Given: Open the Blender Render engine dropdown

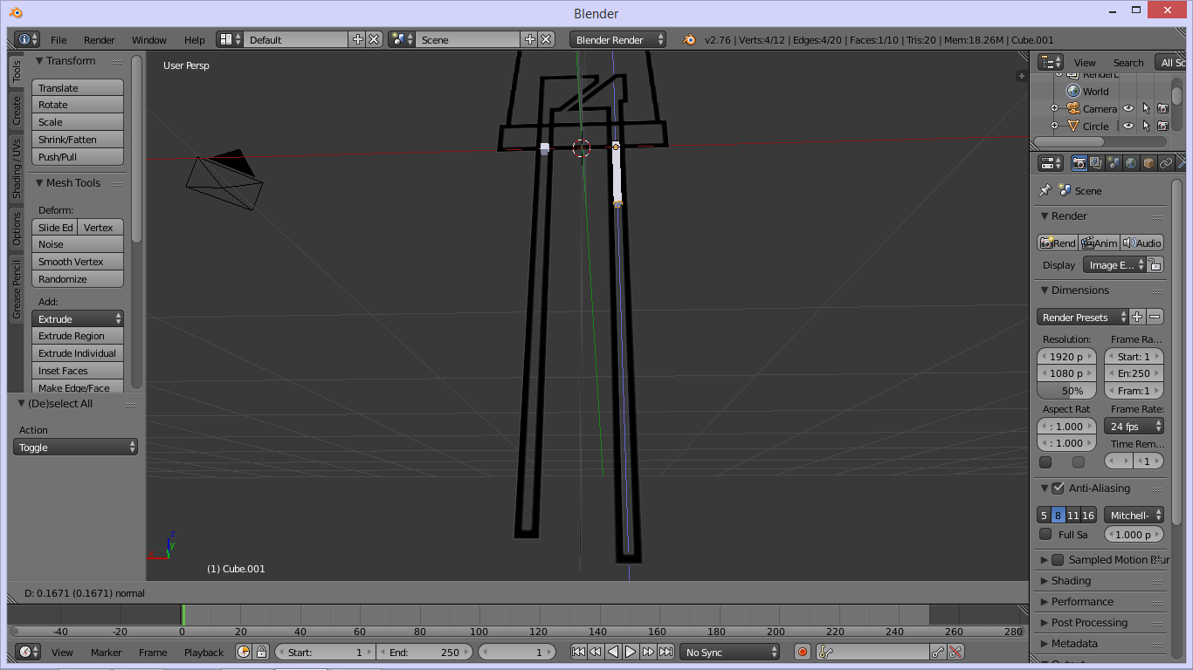Looking at the screenshot, I should (x=618, y=39).
